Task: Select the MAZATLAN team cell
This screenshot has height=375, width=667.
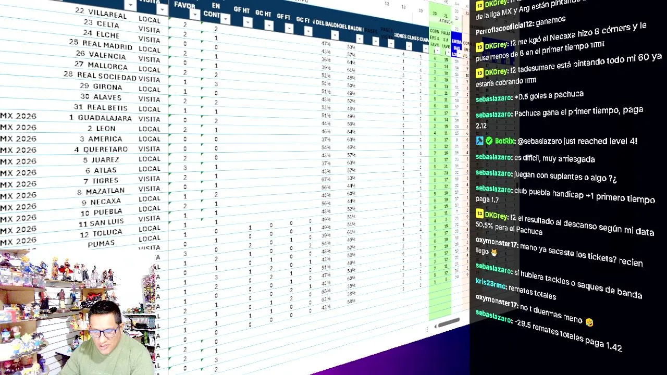Action: click(105, 192)
